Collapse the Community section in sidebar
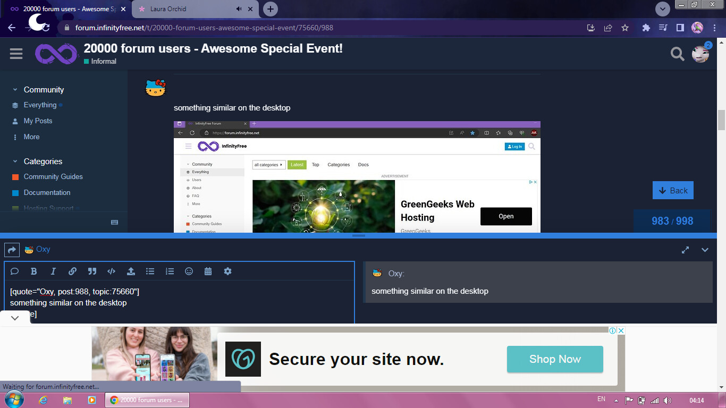The width and height of the screenshot is (726, 408). [x=15, y=90]
